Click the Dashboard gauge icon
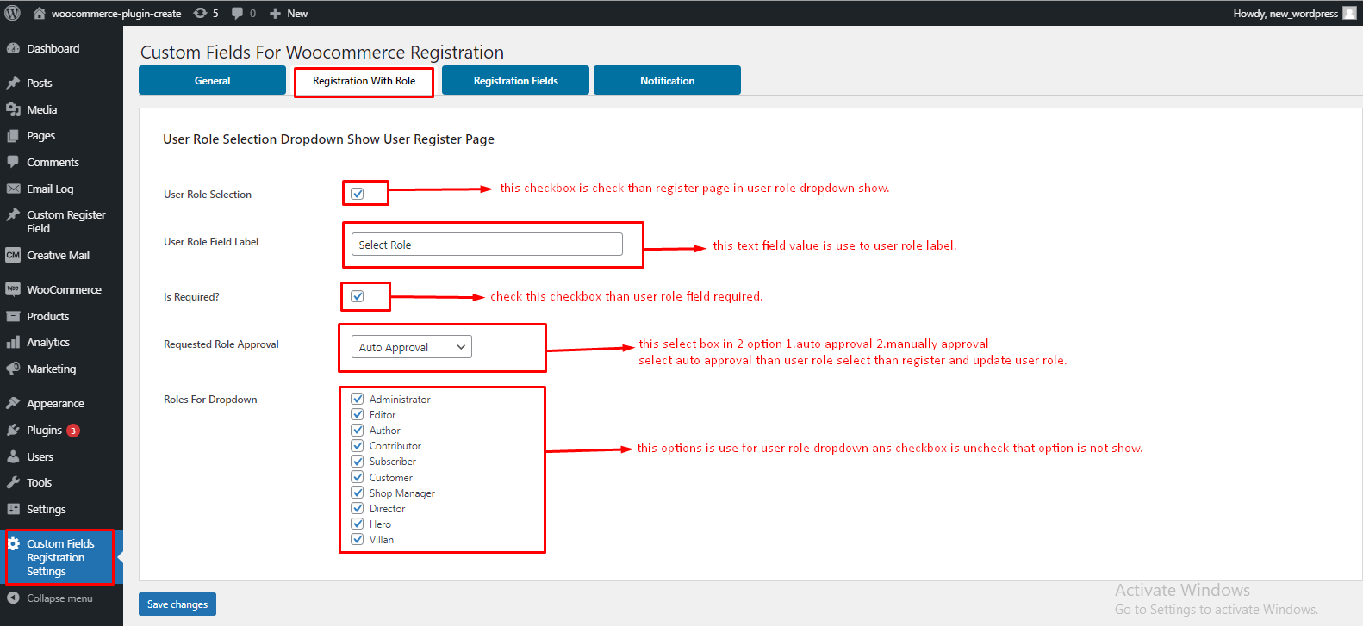 coord(13,48)
